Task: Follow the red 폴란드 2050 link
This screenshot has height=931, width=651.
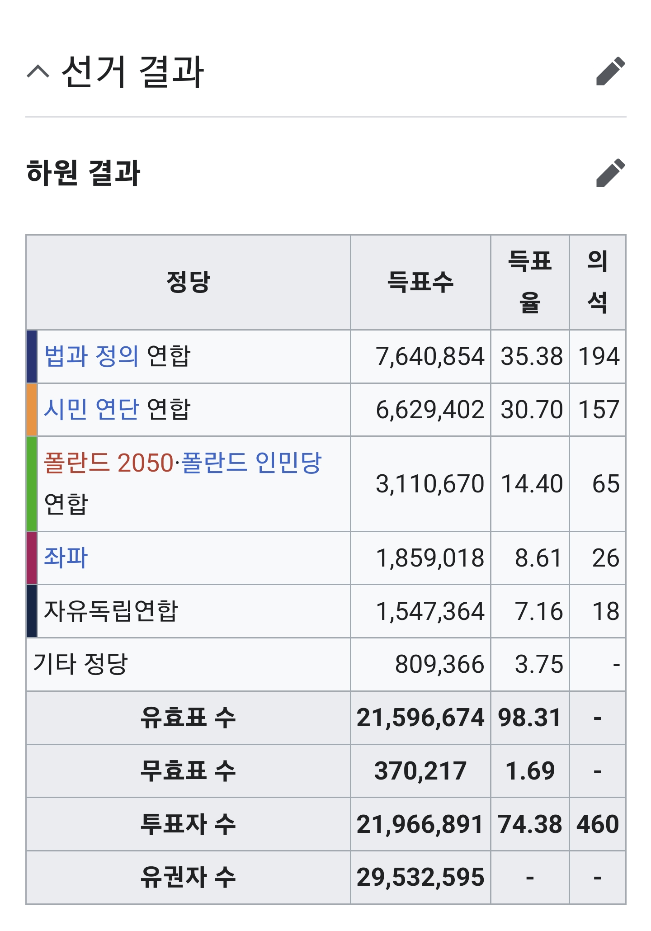Action: (x=109, y=463)
